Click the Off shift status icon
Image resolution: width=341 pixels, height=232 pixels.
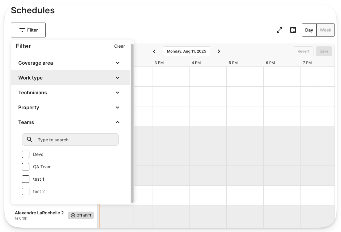click(x=73, y=215)
